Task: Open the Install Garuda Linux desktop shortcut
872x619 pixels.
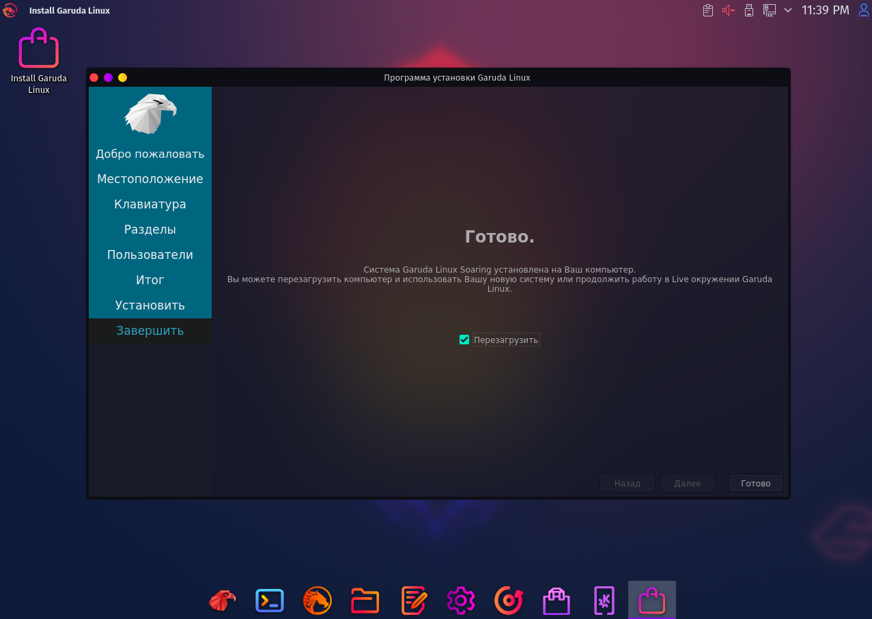Action: pyautogui.click(x=39, y=60)
